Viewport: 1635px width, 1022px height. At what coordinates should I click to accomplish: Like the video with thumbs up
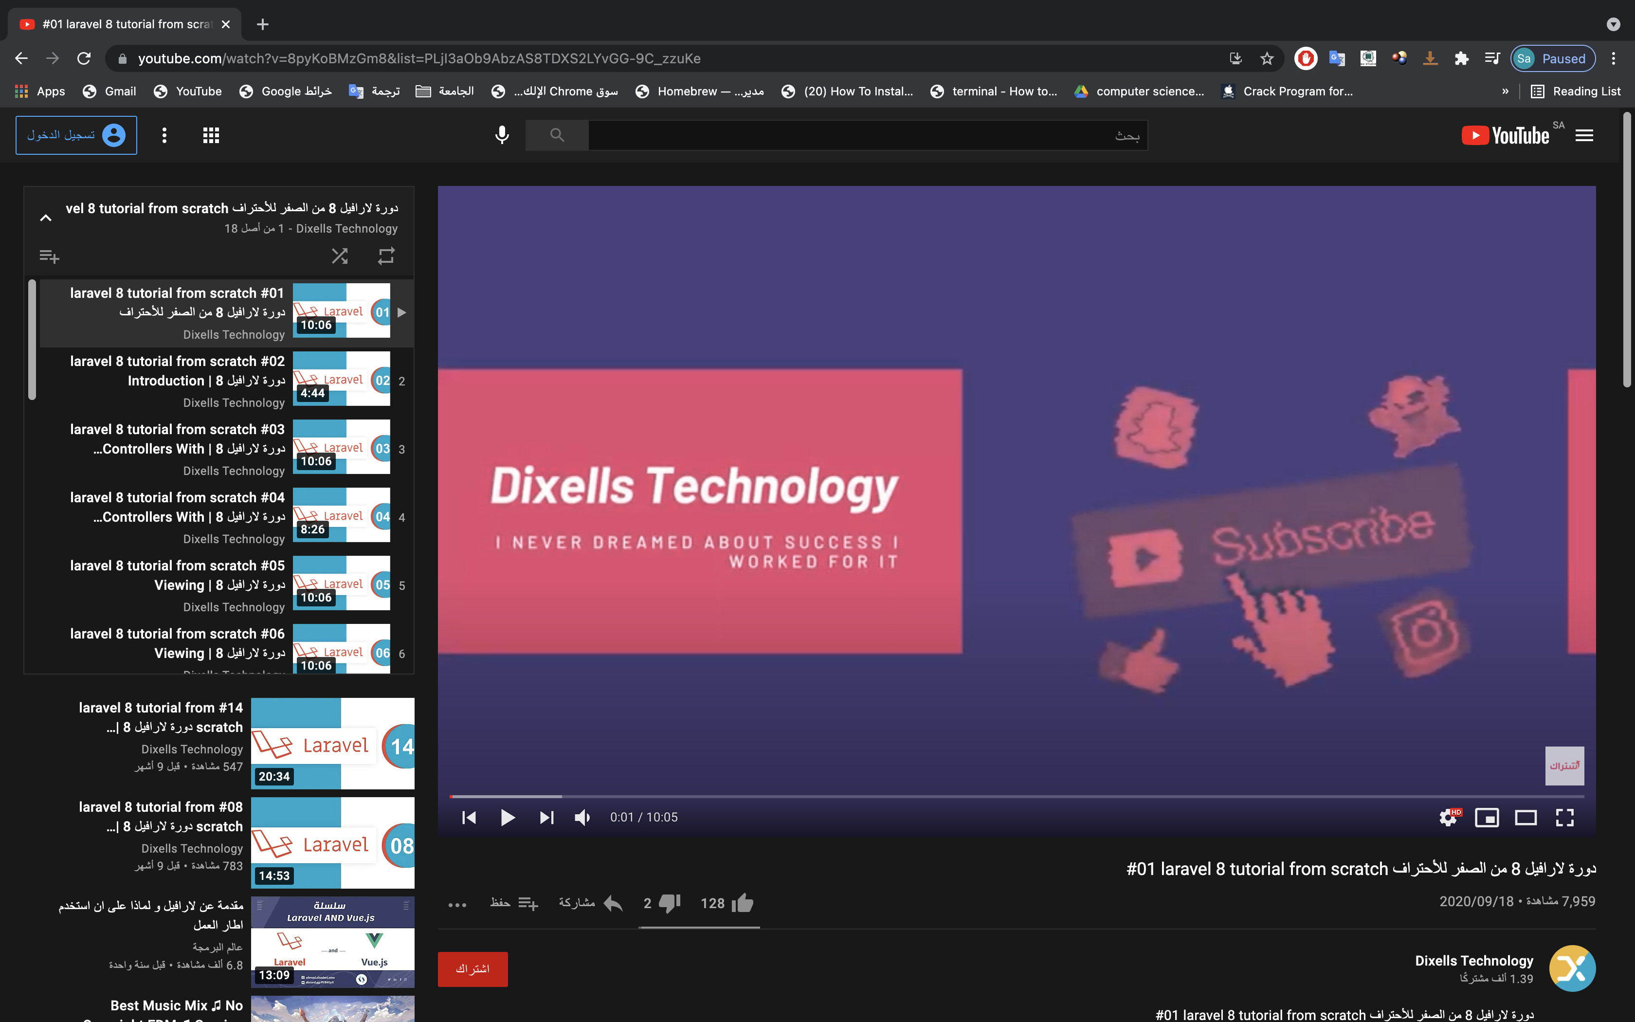[x=727, y=903]
